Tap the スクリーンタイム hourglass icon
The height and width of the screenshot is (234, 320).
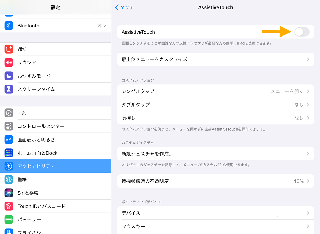coord(9,89)
